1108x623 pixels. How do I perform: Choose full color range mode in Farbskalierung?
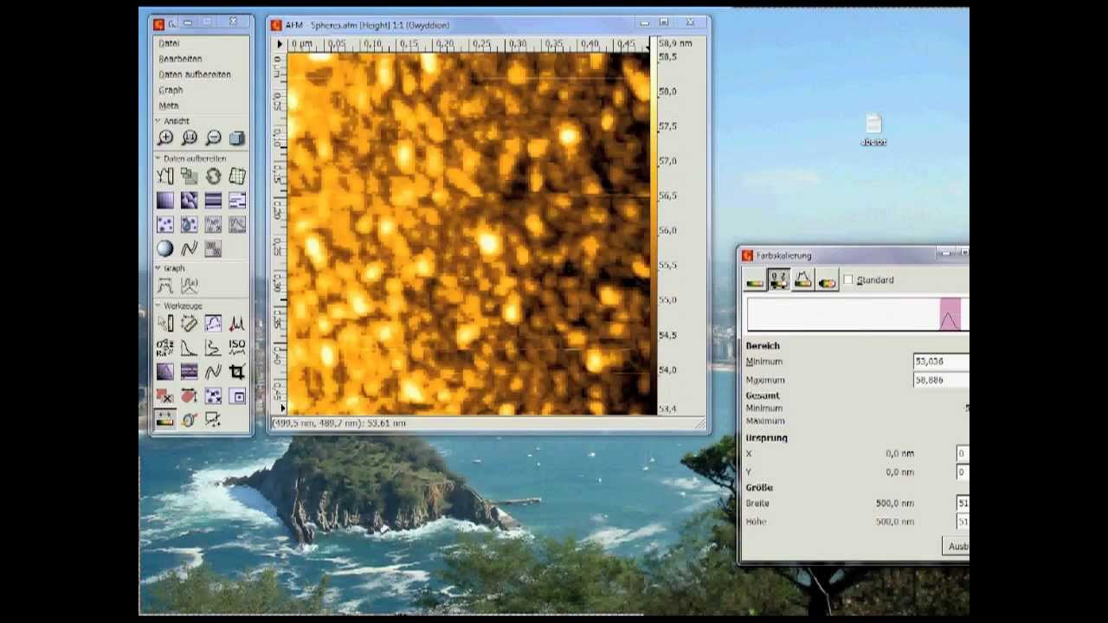click(x=755, y=280)
